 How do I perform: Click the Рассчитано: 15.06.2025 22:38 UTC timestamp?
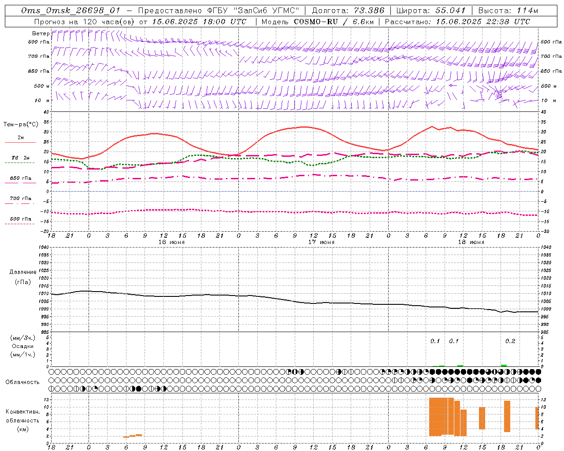[x=457, y=22]
